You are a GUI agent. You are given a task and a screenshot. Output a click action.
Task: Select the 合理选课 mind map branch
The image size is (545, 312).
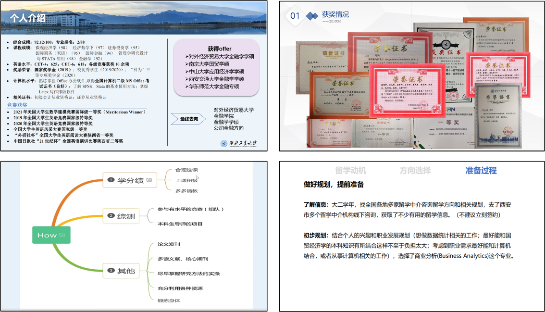[x=186, y=170]
